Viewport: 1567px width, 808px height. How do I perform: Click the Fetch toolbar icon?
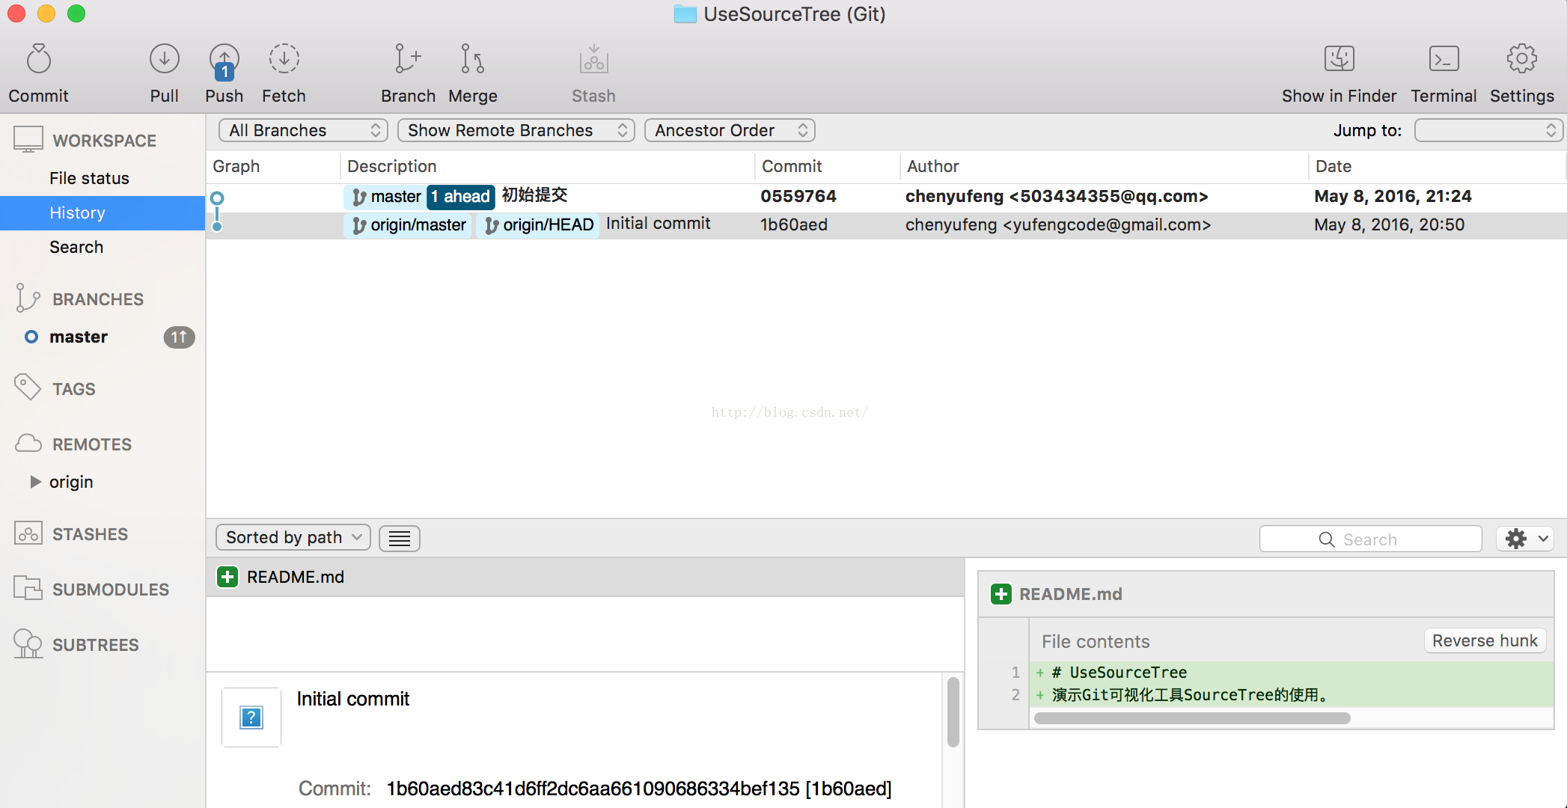284,60
